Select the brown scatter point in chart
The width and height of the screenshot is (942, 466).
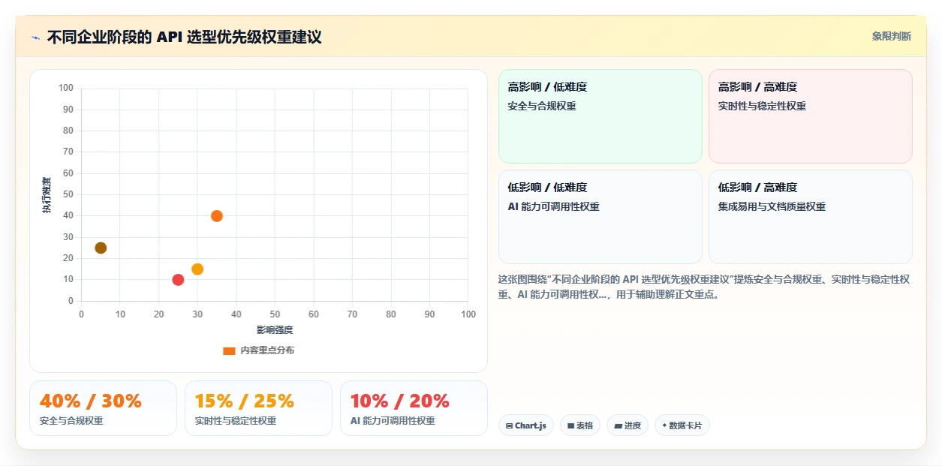pos(101,248)
